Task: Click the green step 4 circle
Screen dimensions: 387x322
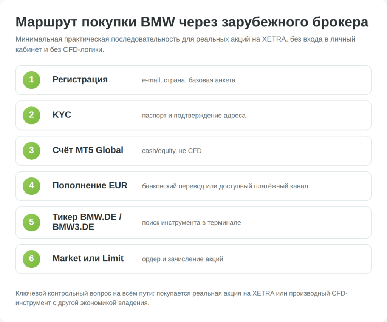Action: pos(31,186)
